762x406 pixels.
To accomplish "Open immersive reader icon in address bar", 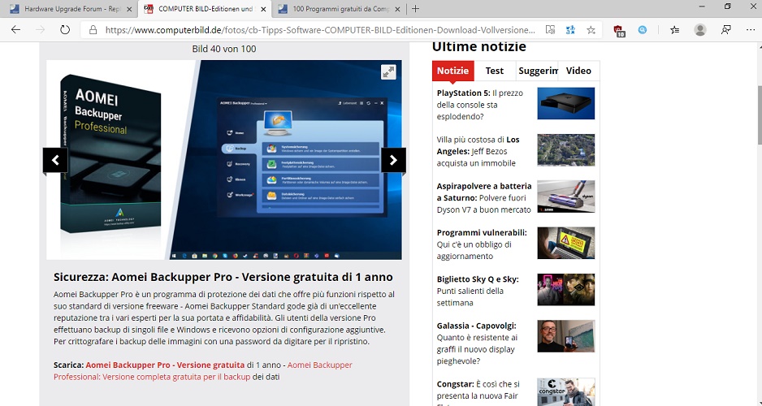I will point(550,29).
